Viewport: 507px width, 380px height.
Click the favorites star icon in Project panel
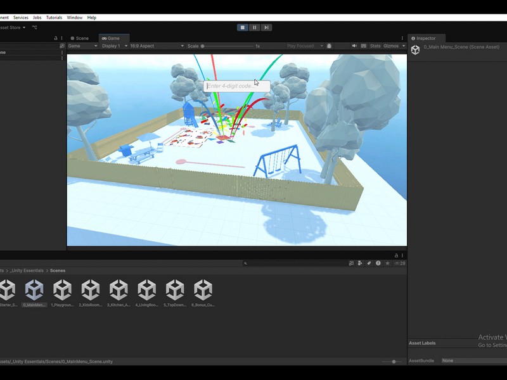pyautogui.click(x=387, y=263)
